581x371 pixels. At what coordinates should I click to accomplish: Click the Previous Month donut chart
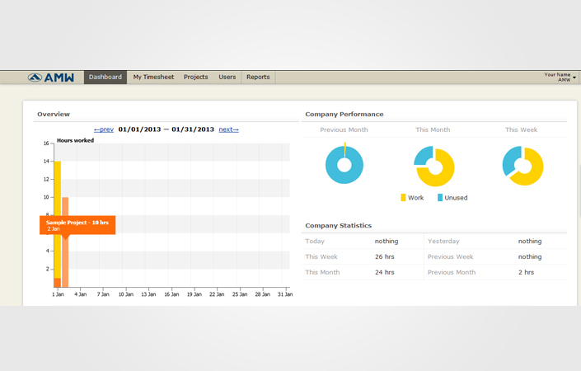[x=344, y=165]
